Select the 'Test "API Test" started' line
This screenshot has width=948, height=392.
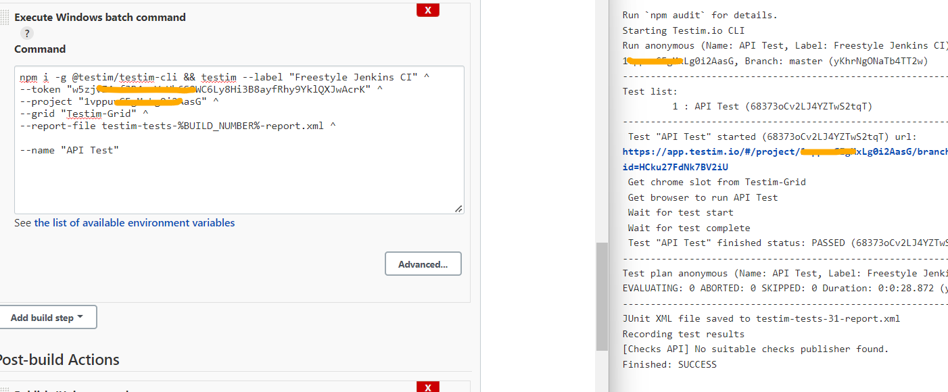pos(772,137)
